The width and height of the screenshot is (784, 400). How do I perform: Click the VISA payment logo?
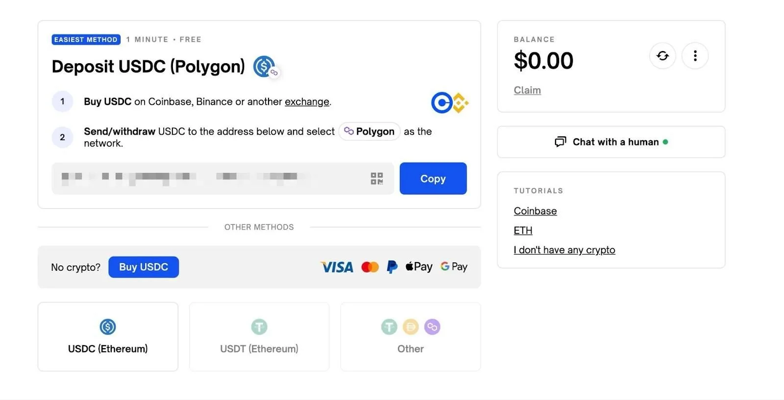(337, 267)
